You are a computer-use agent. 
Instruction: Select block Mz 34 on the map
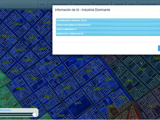pos(110,79)
